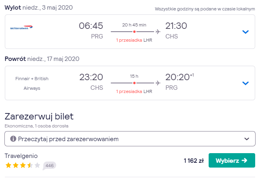Click the return stopover red dot marker

tap(134, 83)
